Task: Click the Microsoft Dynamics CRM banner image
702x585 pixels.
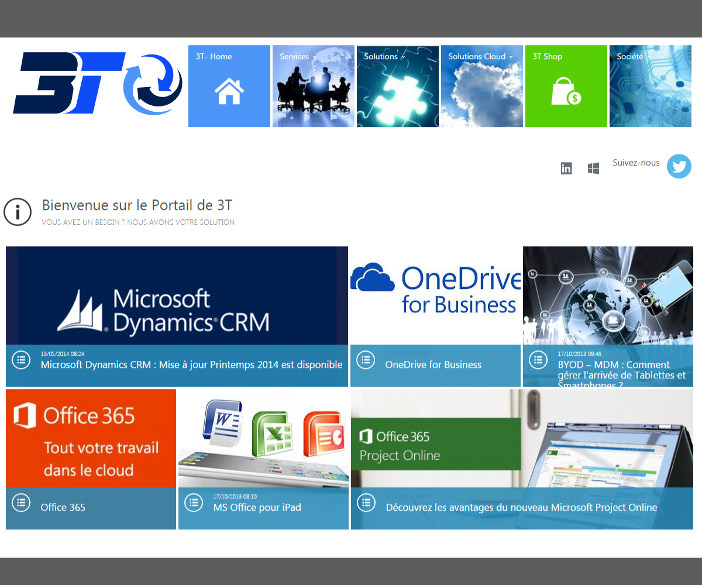Action: [177, 295]
